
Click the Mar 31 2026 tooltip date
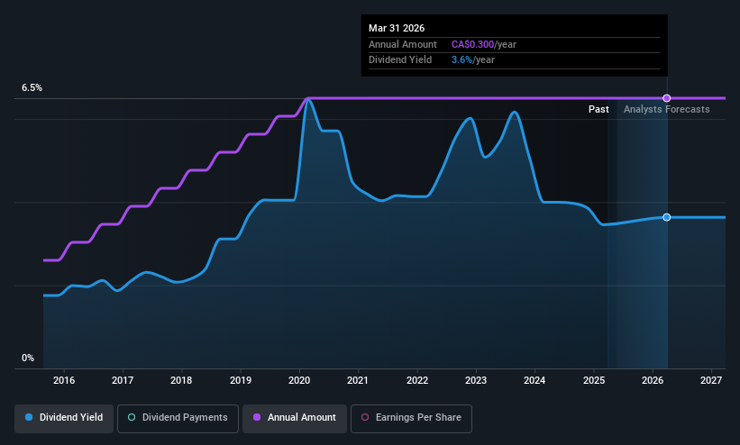coord(397,28)
